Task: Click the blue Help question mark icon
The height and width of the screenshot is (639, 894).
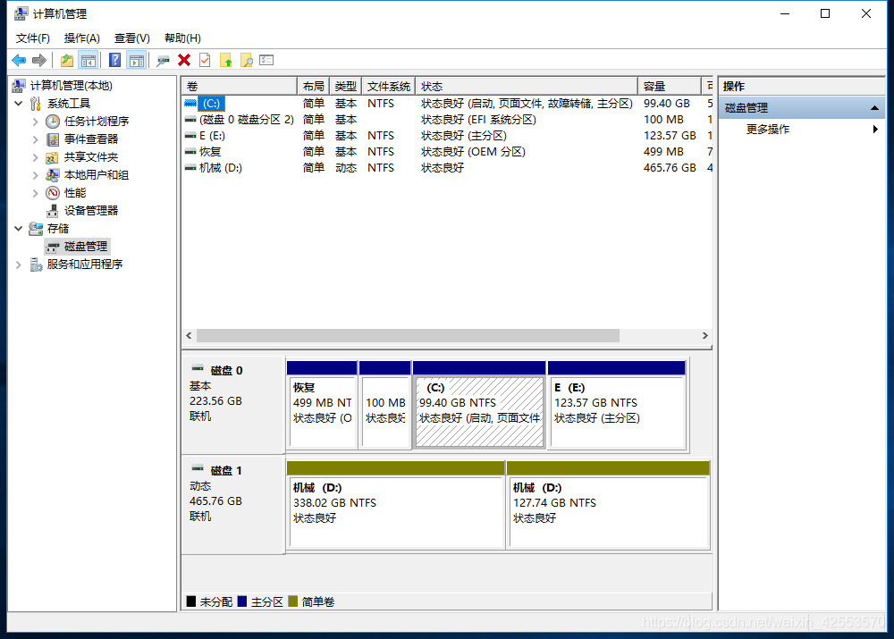Action: 114,60
